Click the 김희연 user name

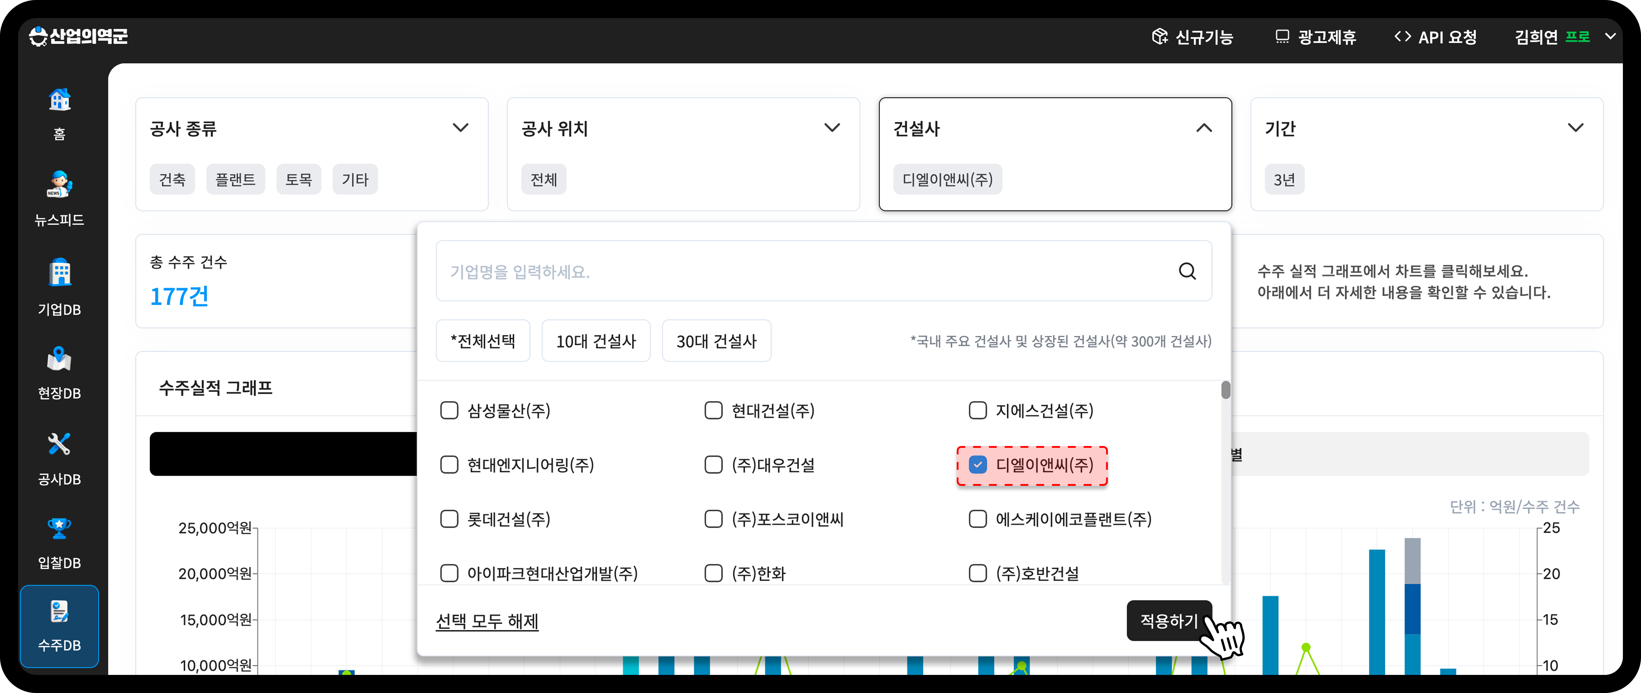[x=1536, y=37]
